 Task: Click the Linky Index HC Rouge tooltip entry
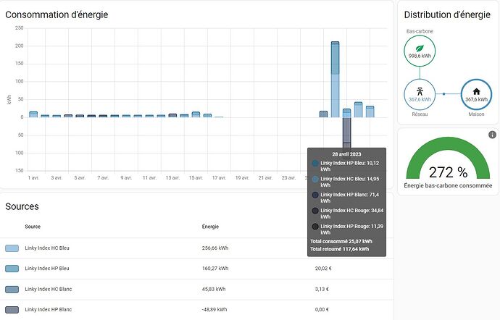point(348,214)
